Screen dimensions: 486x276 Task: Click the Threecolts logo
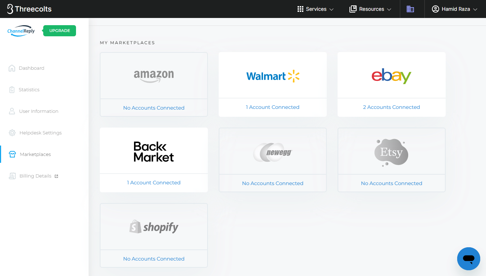pyautogui.click(x=30, y=9)
